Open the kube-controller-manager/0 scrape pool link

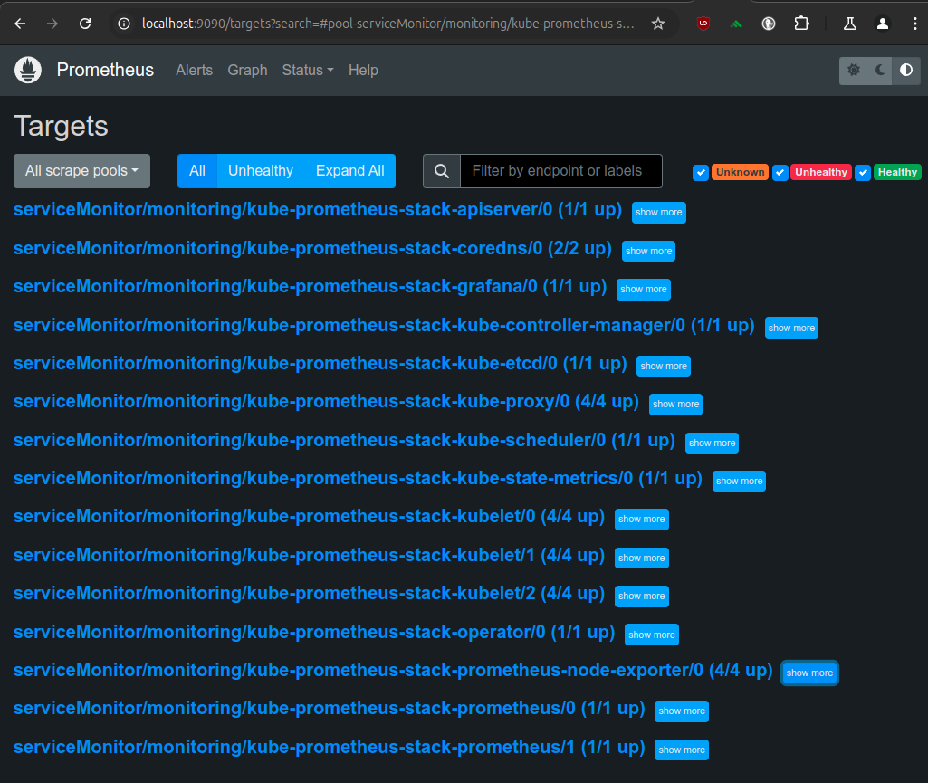pos(384,326)
